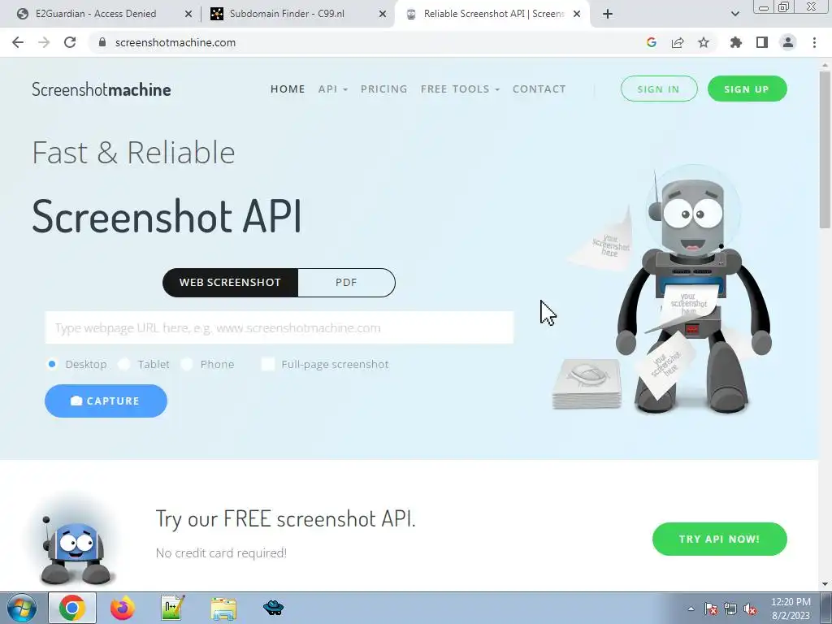Show hidden tray icons arrow
The width and height of the screenshot is (832, 624).
click(x=691, y=609)
